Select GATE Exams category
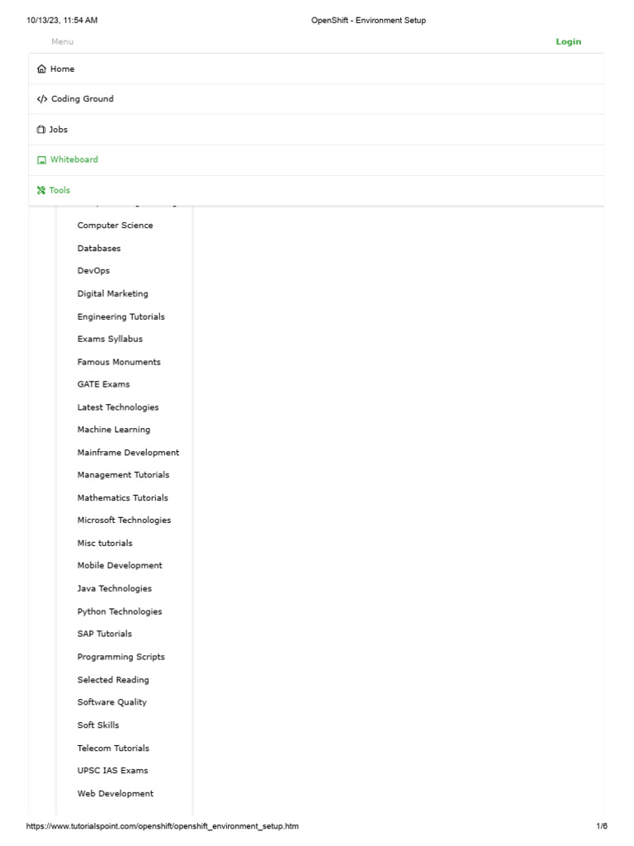The height and width of the screenshot is (846, 634). [103, 385]
